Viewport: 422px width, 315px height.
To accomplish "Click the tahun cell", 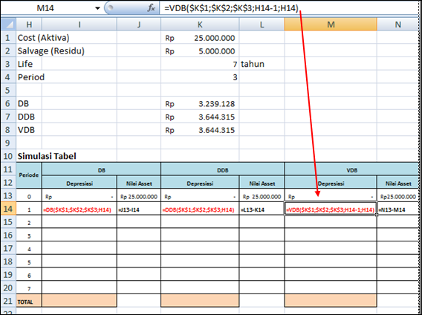I will coord(262,64).
